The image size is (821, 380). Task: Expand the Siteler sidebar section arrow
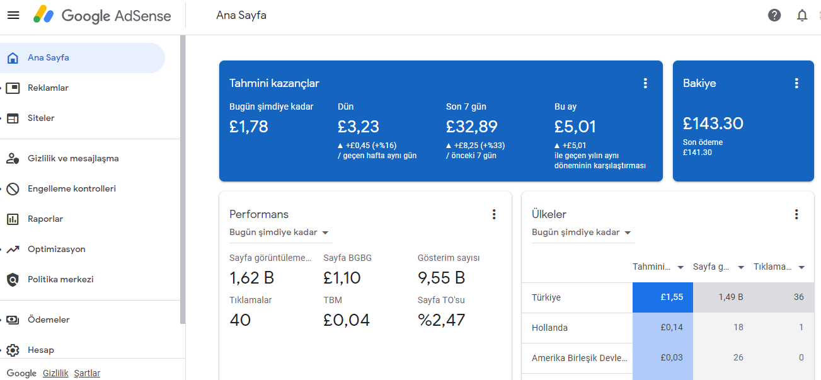[1, 118]
